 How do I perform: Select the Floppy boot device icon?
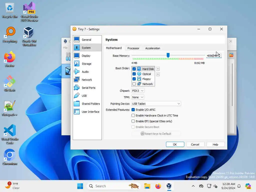pos(139,79)
